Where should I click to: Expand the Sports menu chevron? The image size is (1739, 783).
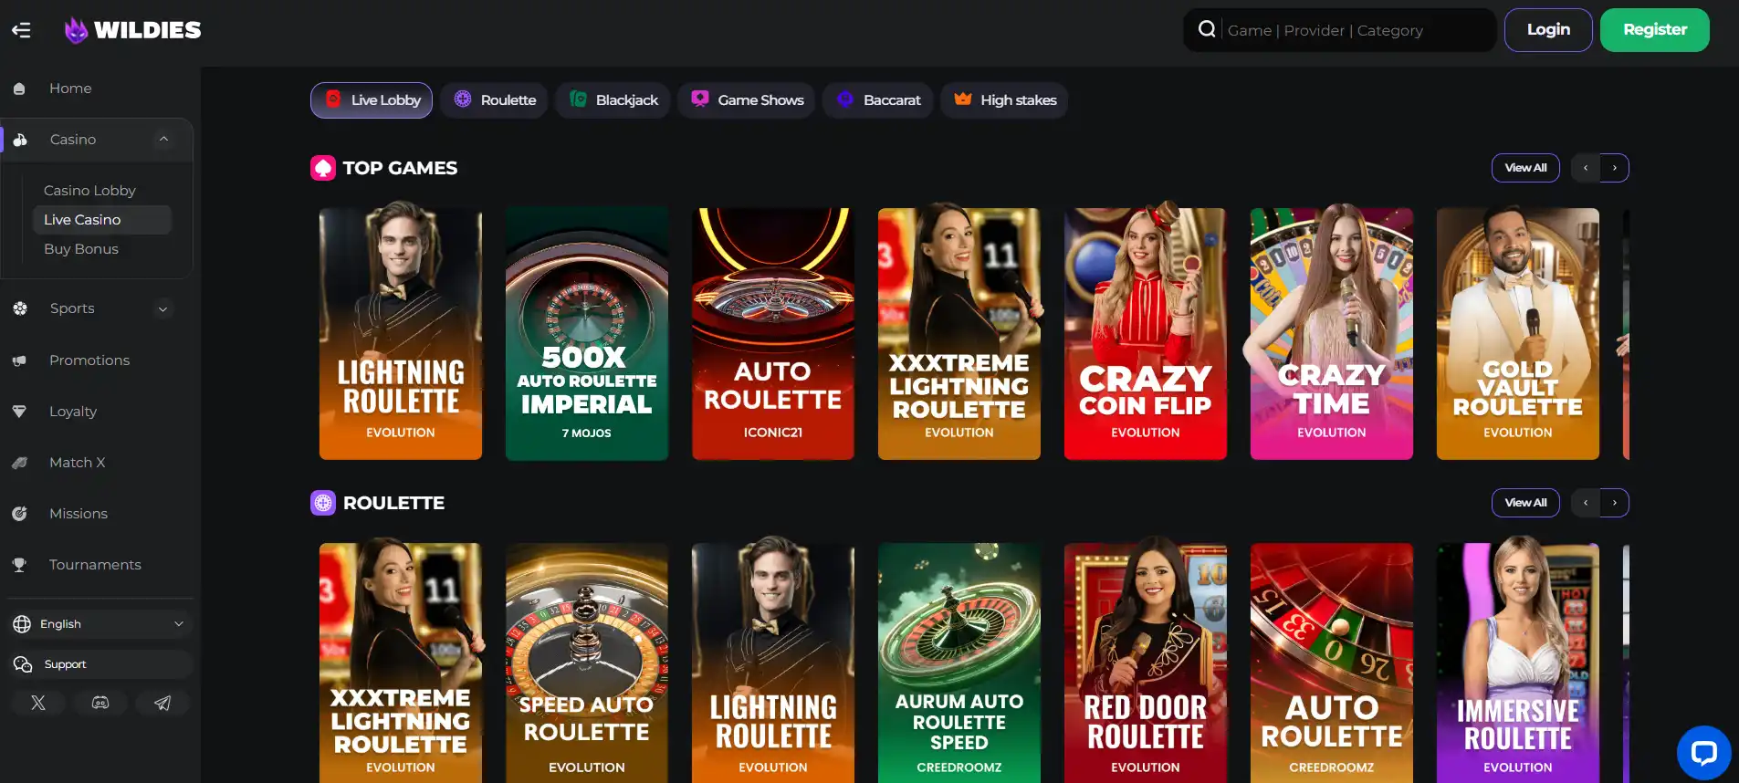point(163,308)
